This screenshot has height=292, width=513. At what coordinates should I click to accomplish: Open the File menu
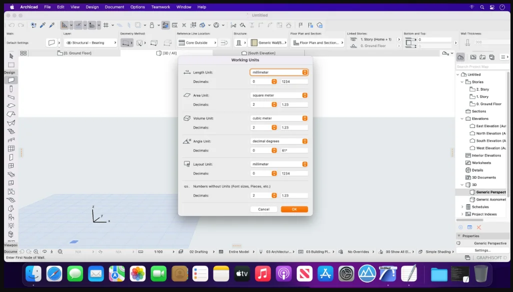(x=48, y=7)
